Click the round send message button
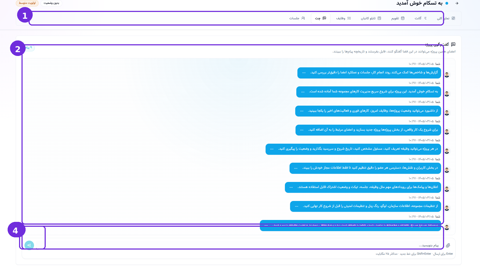 pos(29,245)
